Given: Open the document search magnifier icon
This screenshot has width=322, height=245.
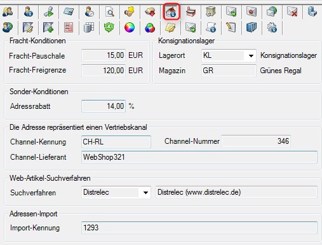Looking at the screenshot, I should [x=110, y=11].
